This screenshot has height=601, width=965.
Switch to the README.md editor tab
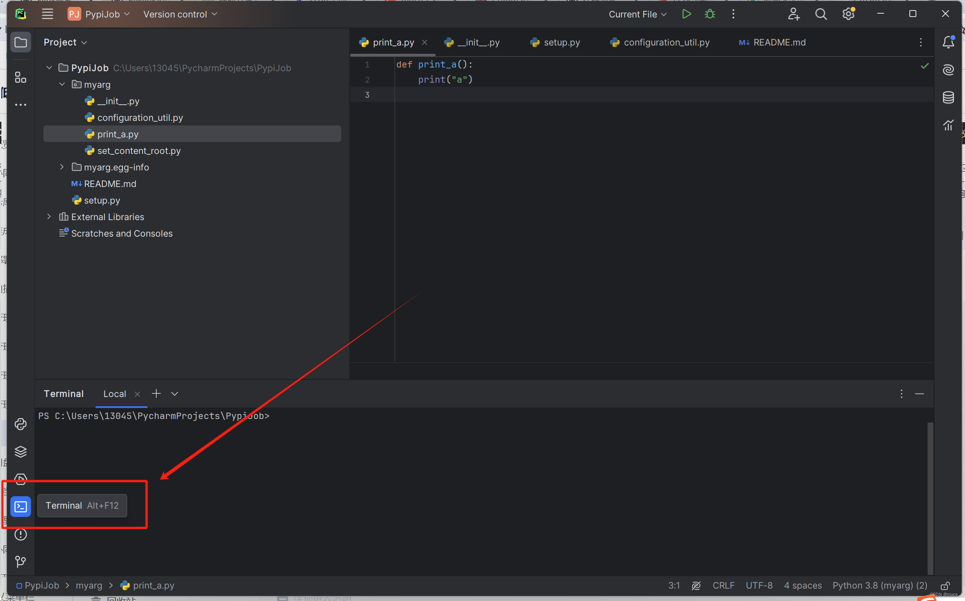pos(779,42)
